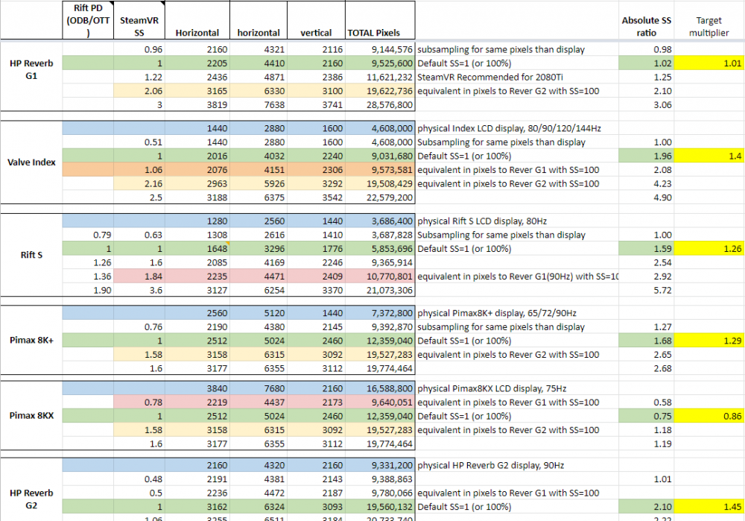Select the pink cell '10,770,801'
745x521 pixels.
point(380,277)
